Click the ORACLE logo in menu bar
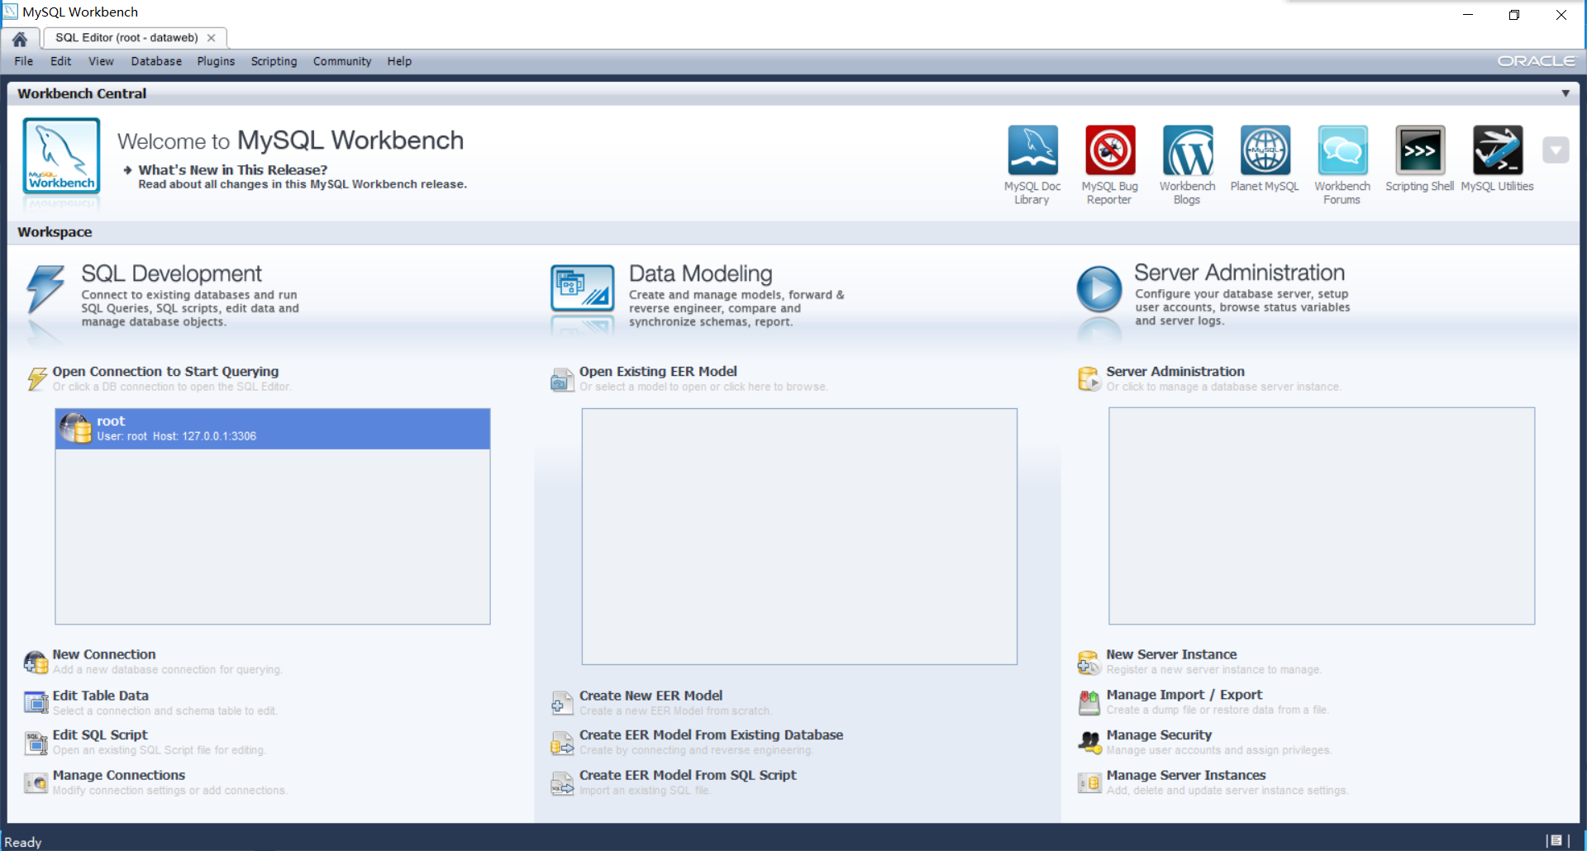 point(1537,61)
